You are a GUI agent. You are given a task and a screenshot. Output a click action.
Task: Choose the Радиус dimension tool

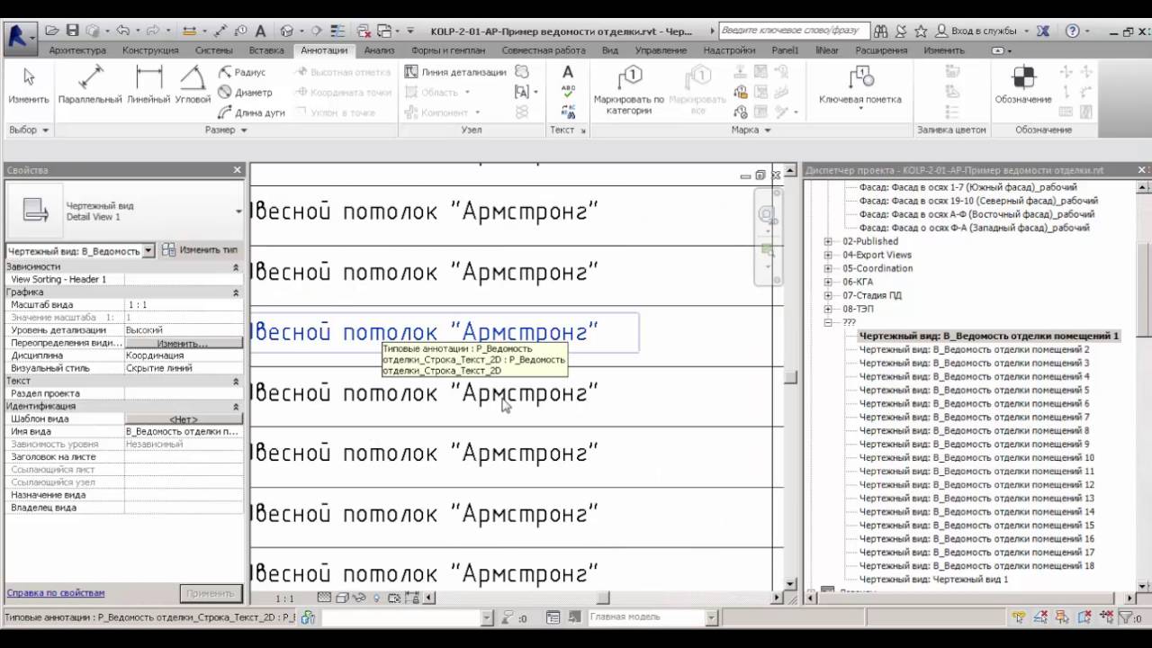(241, 72)
